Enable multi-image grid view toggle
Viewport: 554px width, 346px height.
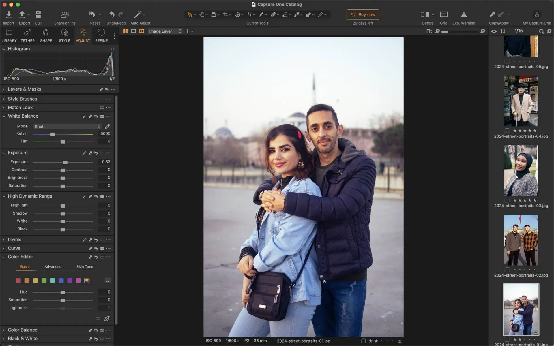tap(126, 31)
